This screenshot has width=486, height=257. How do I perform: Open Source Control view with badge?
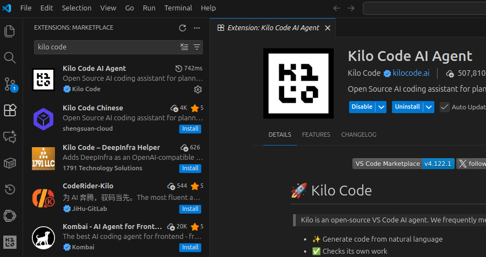10,84
